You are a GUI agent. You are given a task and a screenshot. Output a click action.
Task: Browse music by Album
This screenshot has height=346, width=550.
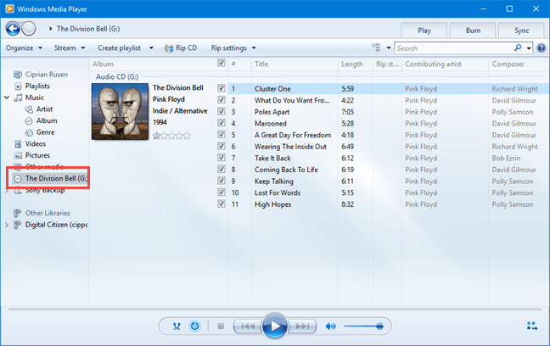pos(47,120)
